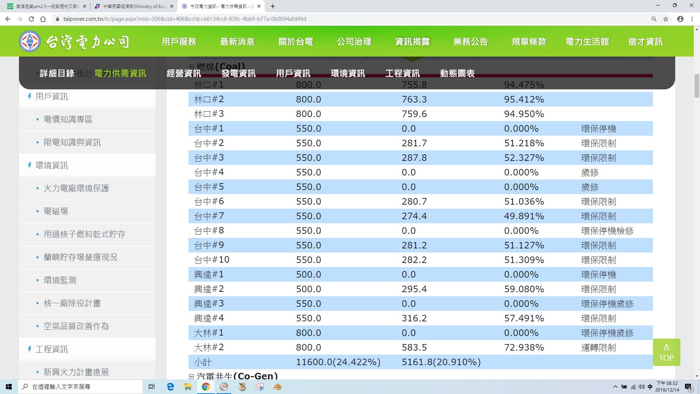
Task: Open the notification center icon
Action: (x=688, y=387)
